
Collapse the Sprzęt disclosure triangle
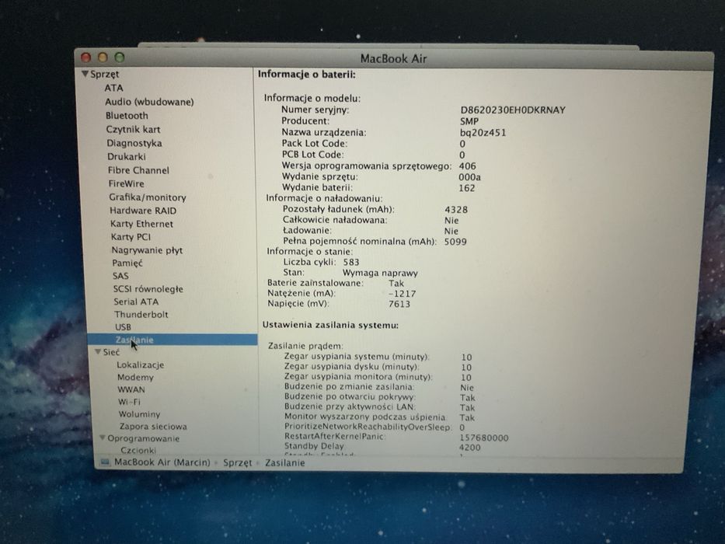tap(85, 74)
